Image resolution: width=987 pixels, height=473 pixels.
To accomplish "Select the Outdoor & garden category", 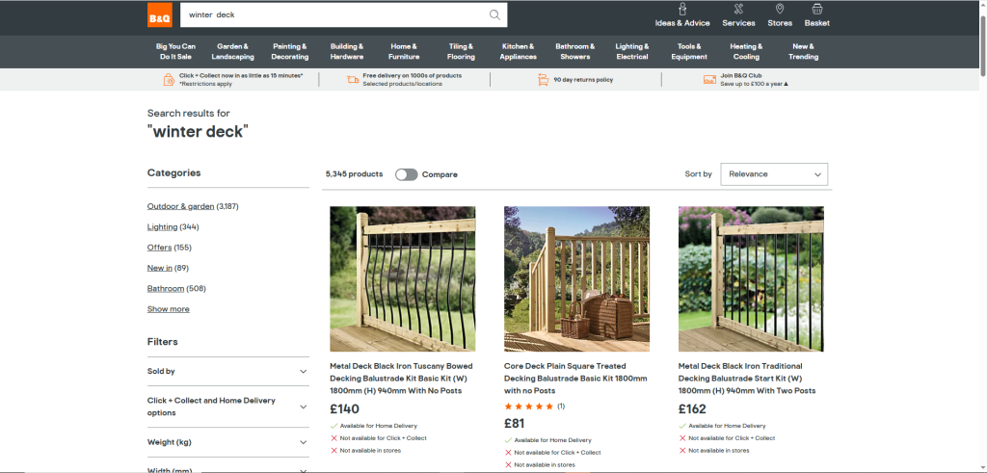I will (x=180, y=206).
